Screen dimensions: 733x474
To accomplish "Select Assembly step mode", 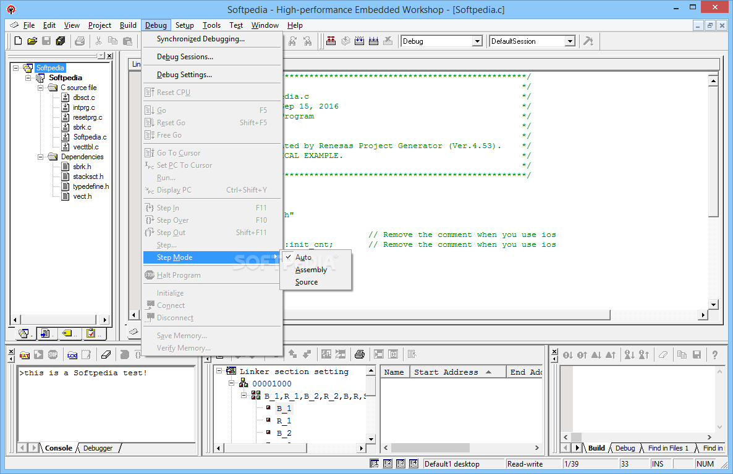I will [316, 270].
